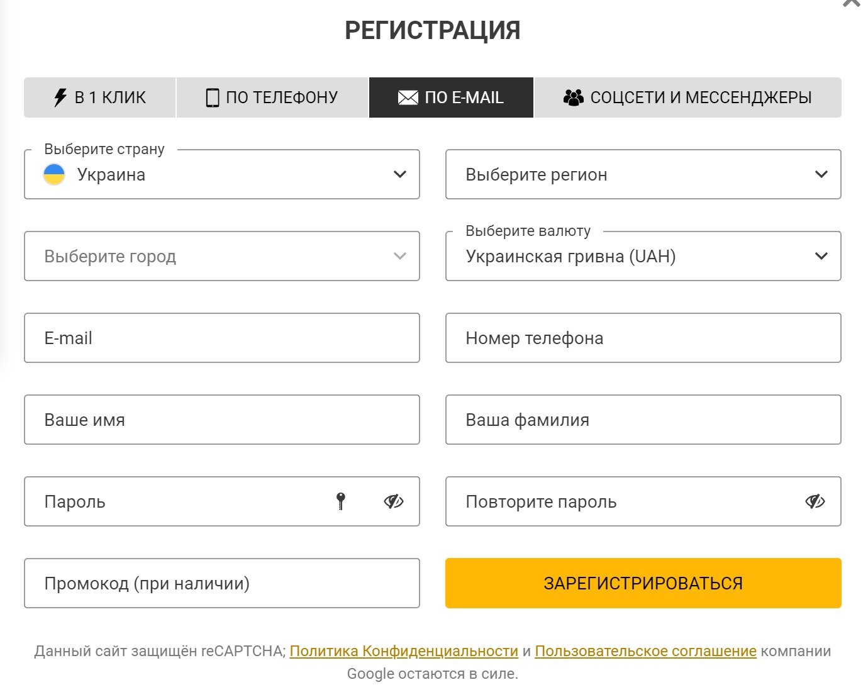Click the ЗАРЕГИСТРИРОВАТЬСЯ button
Viewport: 868px width, 697px height.
point(643,583)
